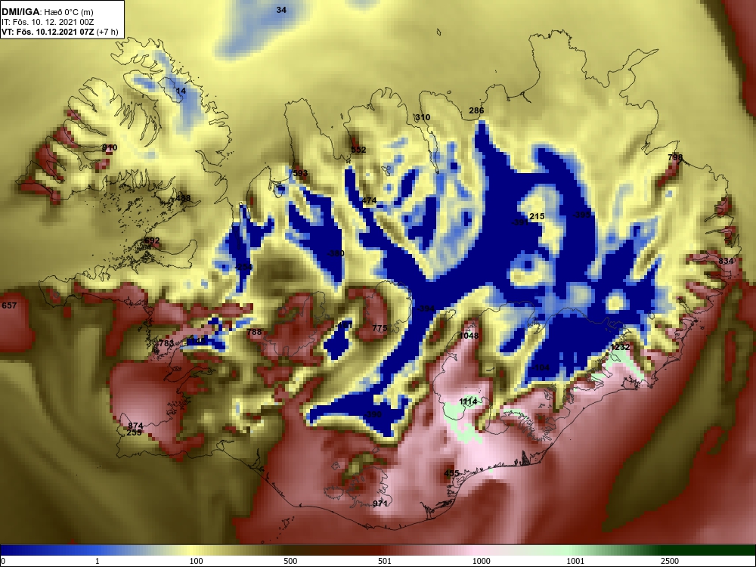This screenshot has width=756, height=567.
Task: Click the map value 1048
Action: click(469, 336)
